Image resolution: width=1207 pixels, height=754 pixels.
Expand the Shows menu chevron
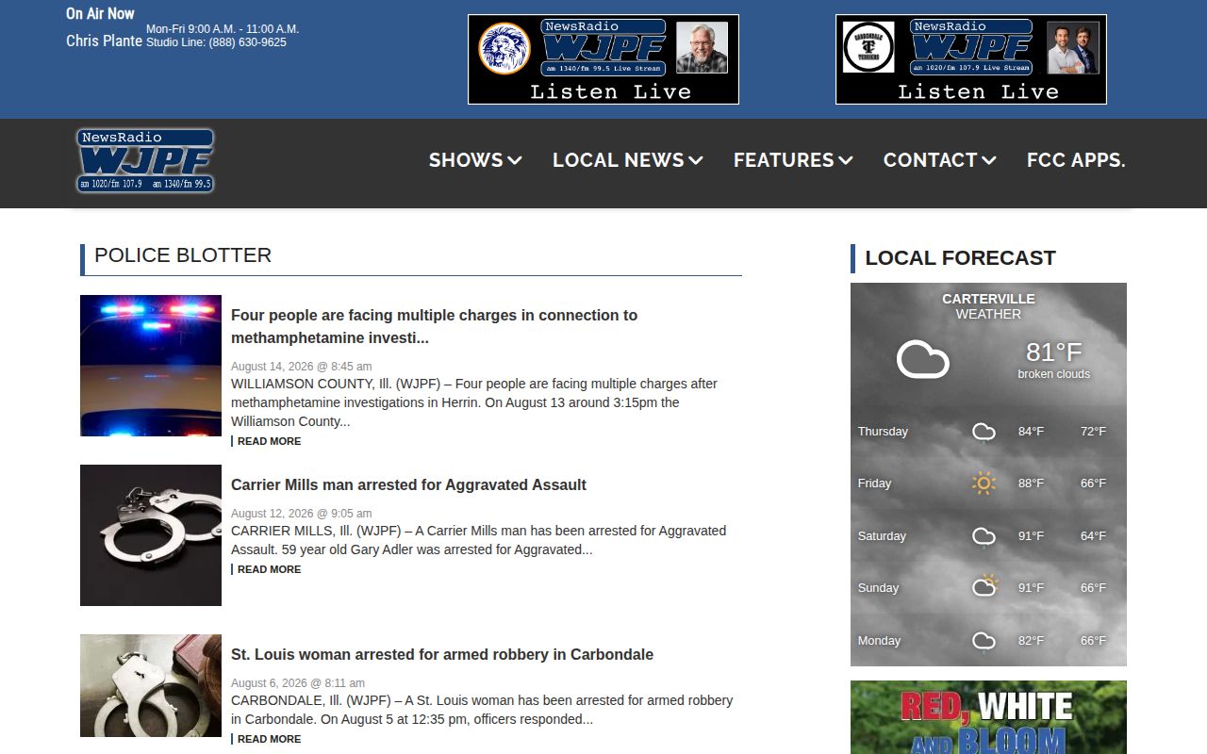(x=515, y=161)
